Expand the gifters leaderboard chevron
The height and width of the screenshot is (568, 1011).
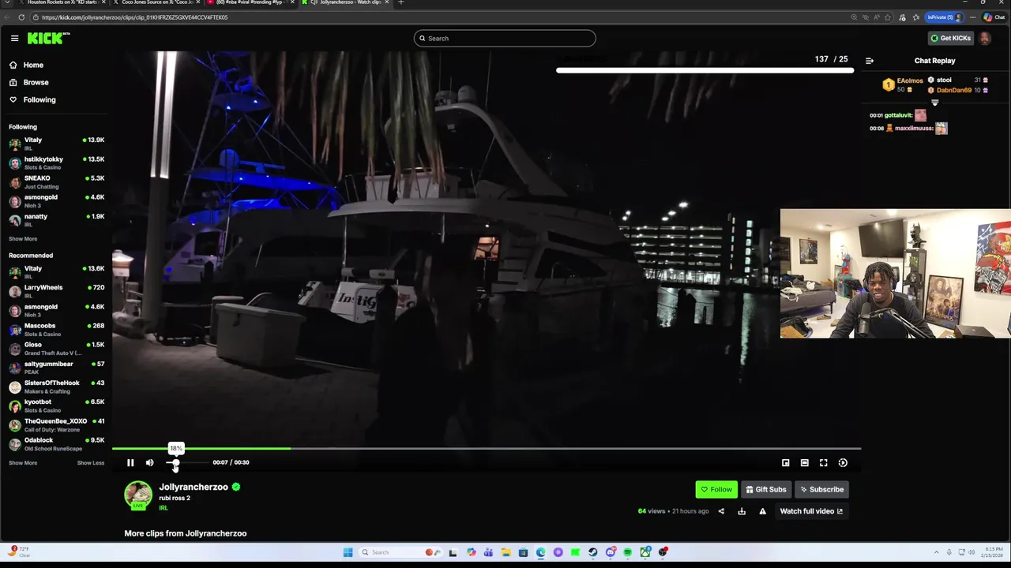(935, 103)
